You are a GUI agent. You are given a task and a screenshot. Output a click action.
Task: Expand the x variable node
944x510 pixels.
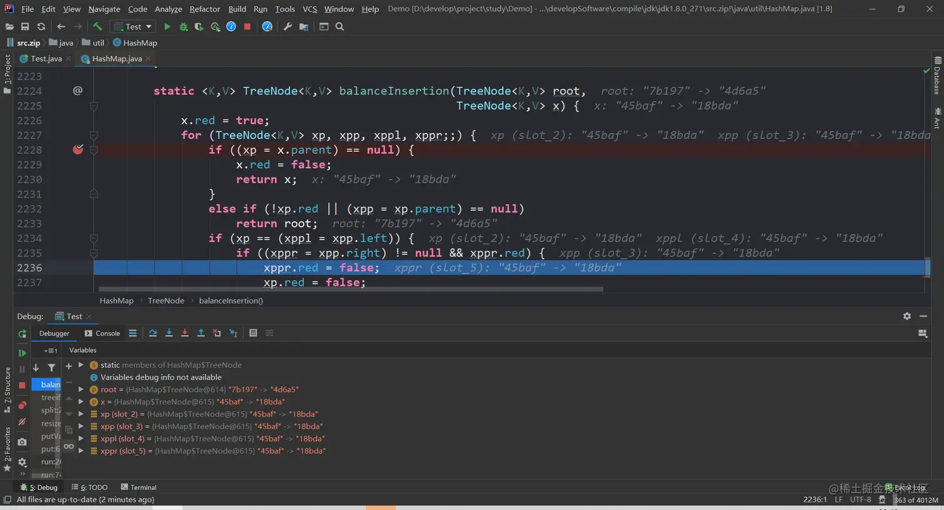tap(81, 402)
